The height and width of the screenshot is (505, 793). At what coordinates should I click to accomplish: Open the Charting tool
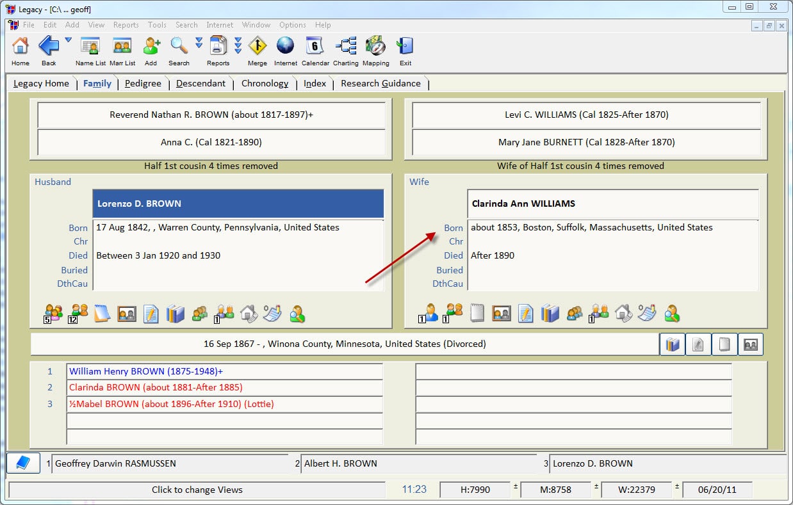tap(346, 47)
